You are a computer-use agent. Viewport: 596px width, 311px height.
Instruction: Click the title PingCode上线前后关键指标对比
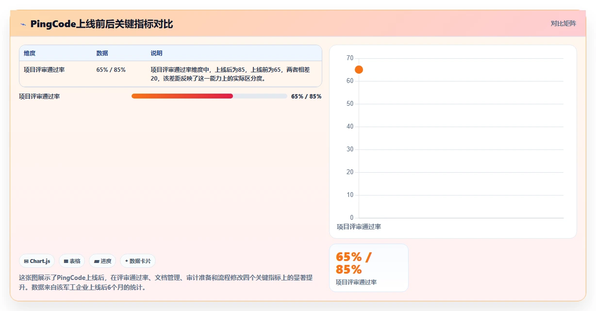[x=101, y=24]
